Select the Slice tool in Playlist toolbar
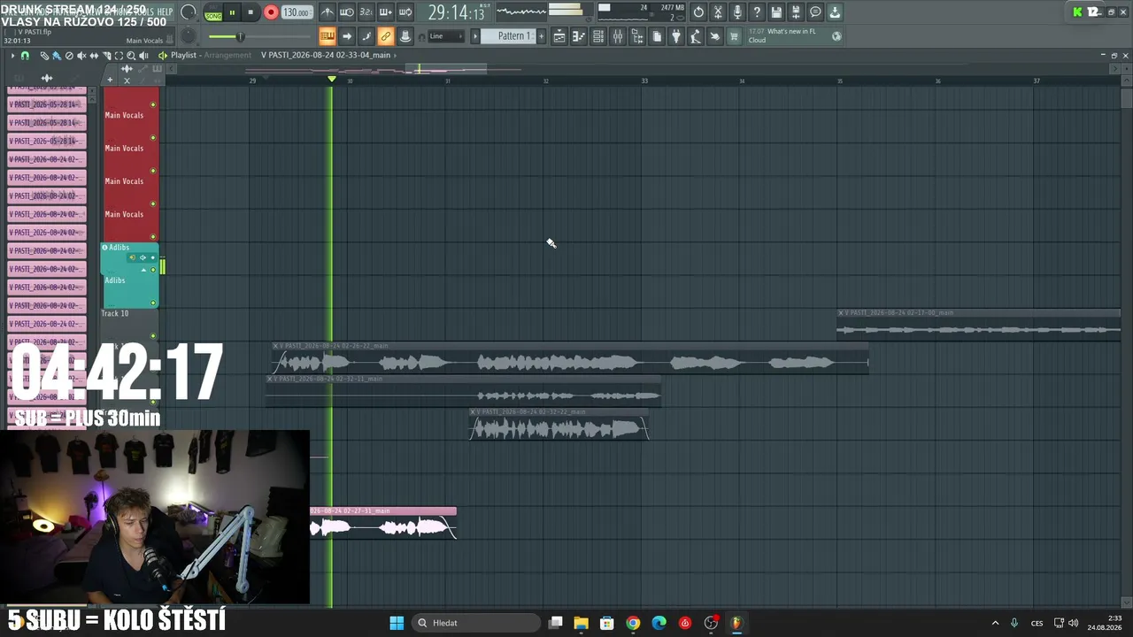This screenshot has width=1133, height=637. tap(106, 56)
